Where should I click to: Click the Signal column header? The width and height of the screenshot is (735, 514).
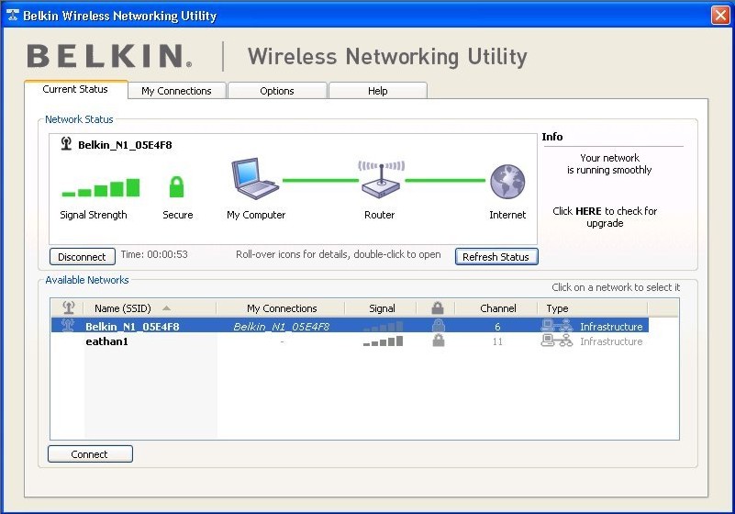pos(382,308)
